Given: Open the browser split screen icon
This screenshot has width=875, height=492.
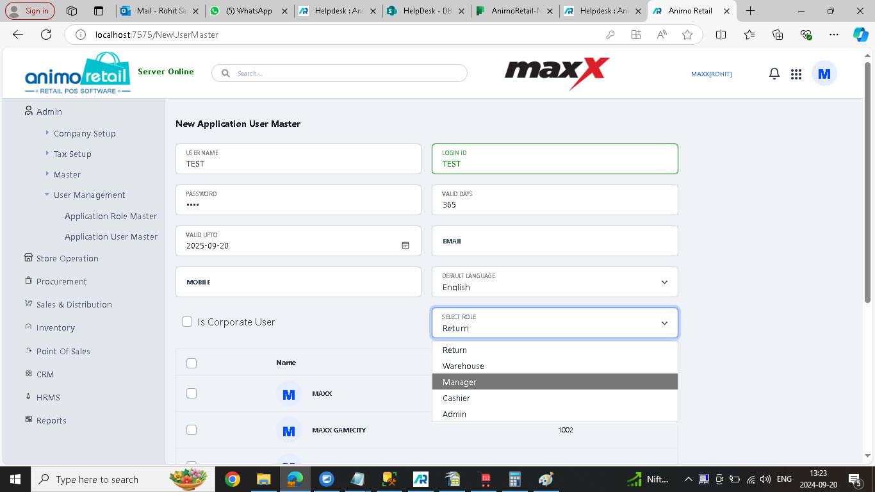Looking at the screenshot, I should pyautogui.click(x=721, y=35).
